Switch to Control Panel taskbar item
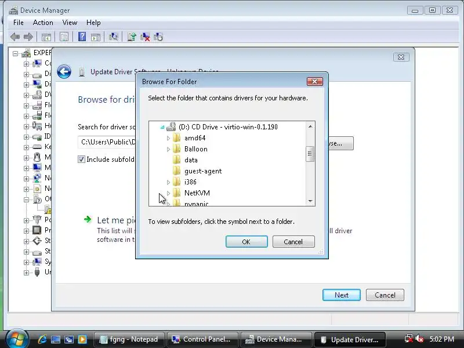The width and height of the screenshot is (464, 348). (x=202, y=339)
